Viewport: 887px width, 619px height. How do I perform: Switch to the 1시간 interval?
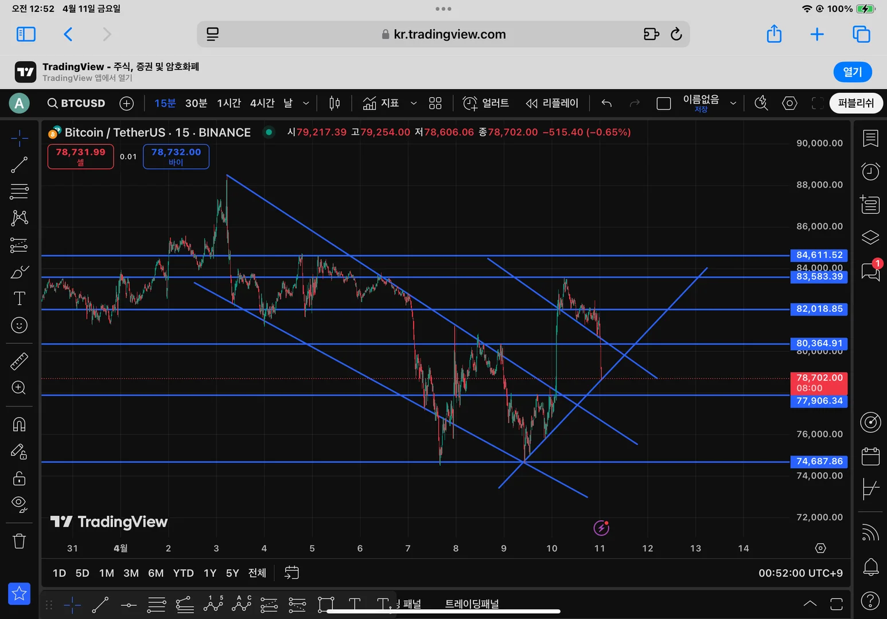pos(229,103)
